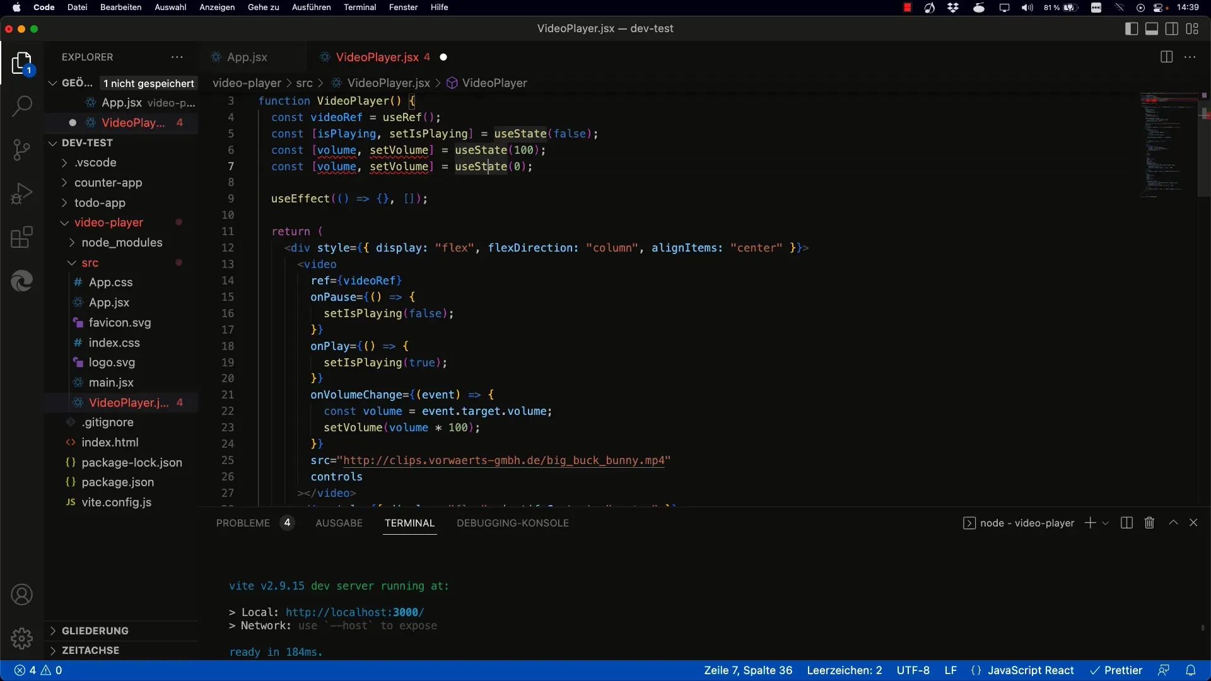
Task: Expand the node_modules folder
Action: 122,243
